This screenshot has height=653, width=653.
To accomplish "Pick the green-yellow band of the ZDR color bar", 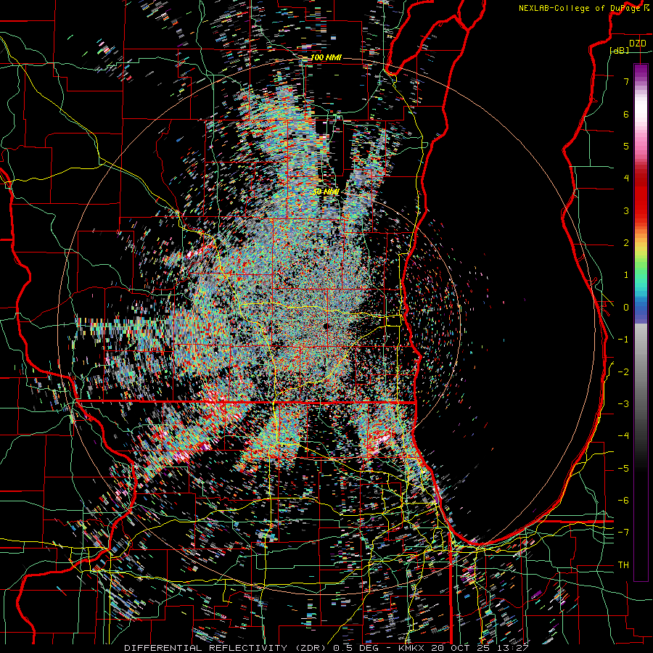I will [641, 260].
